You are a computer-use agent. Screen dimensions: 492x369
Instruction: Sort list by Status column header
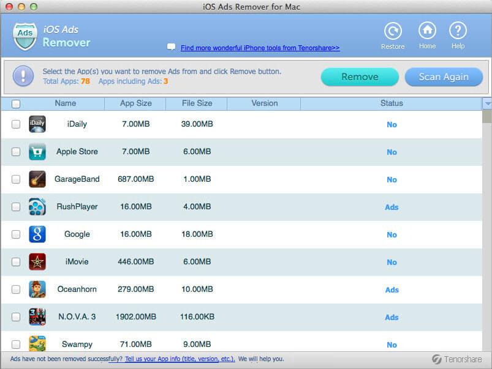391,103
